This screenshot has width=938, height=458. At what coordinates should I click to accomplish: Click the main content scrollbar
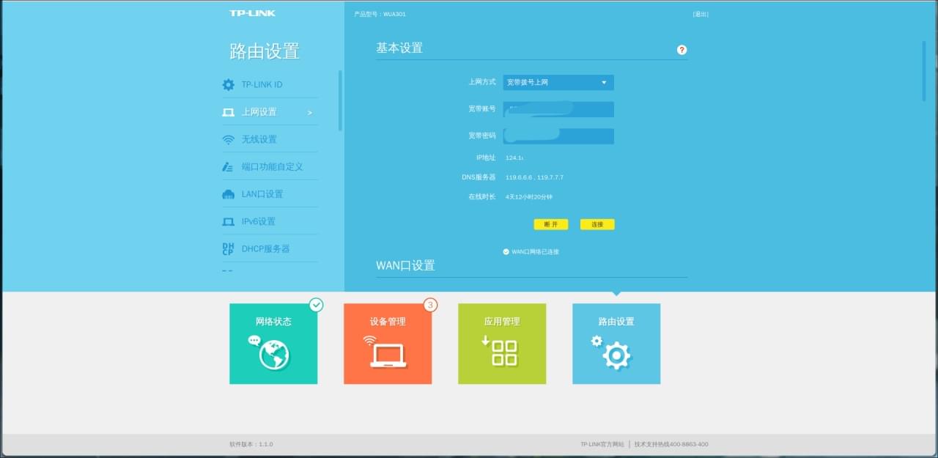[x=924, y=71]
